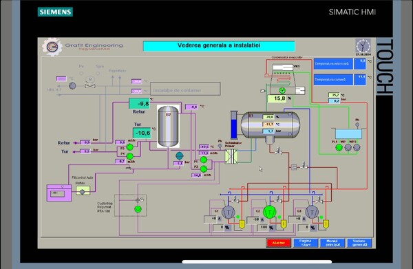Click the suction valve above C3
Image resolution: width=413 pixels, height=269 pixels.
319,200
